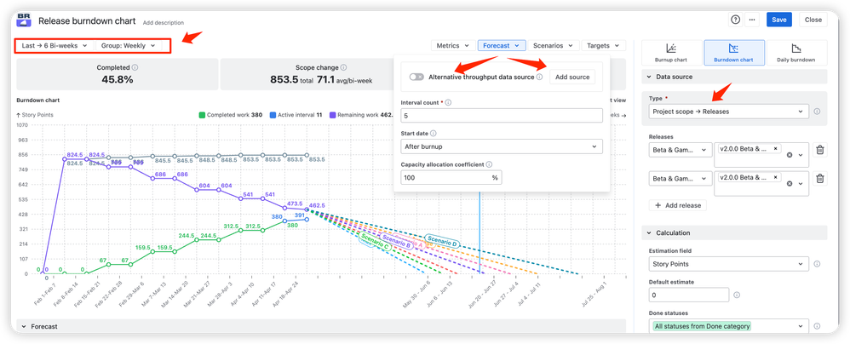Image resolution: width=850 pixels, height=344 pixels.
Task: Clear all versions in first release row
Action: pyautogui.click(x=790, y=155)
